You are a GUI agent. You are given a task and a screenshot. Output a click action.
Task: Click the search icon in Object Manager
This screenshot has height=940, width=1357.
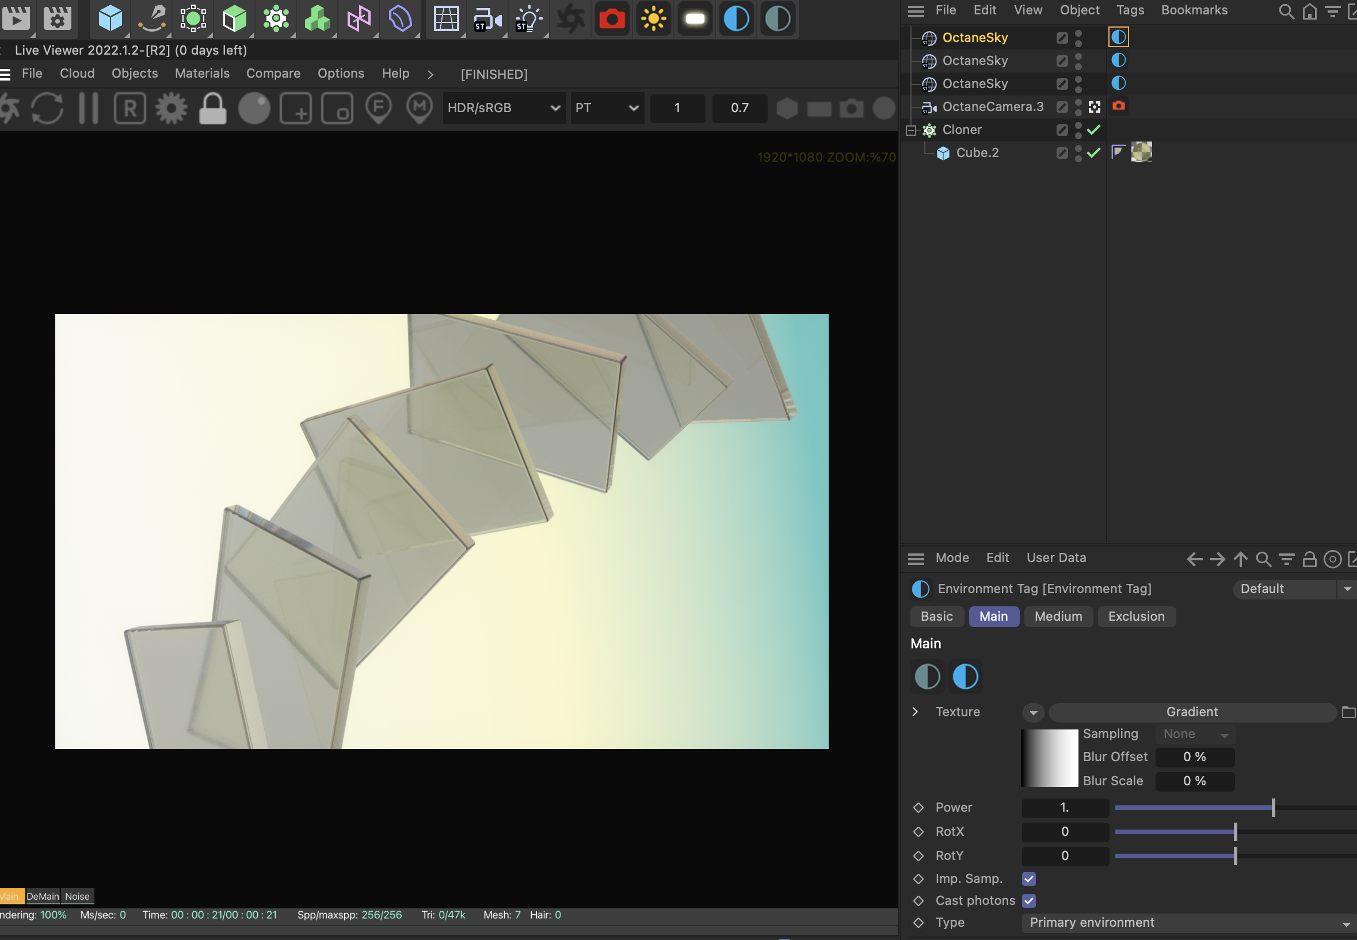coord(1286,11)
